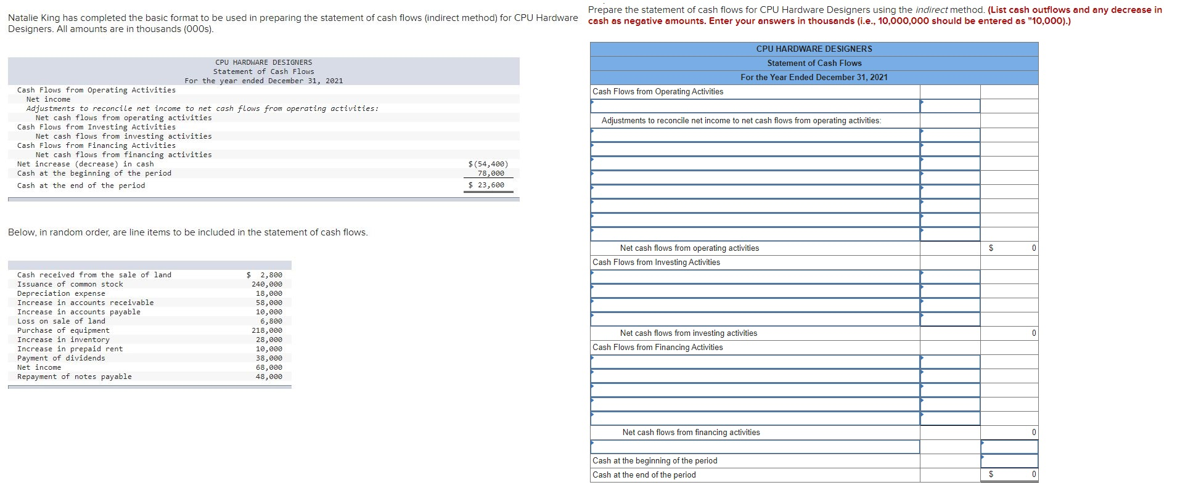This screenshot has height=485, width=1180.
Task: Click total cell of 'Cash at the end of the period'
Action: 1009,475
